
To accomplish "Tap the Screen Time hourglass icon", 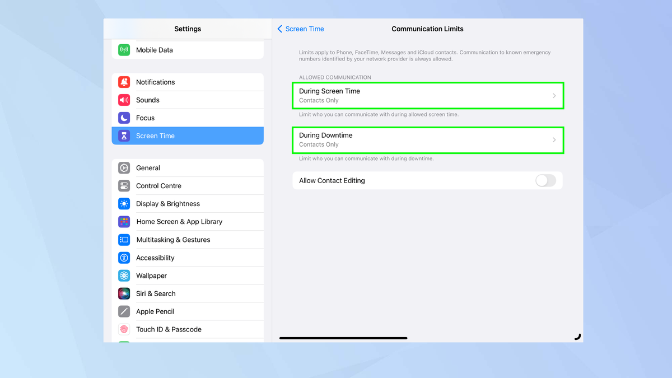I will (124, 136).
